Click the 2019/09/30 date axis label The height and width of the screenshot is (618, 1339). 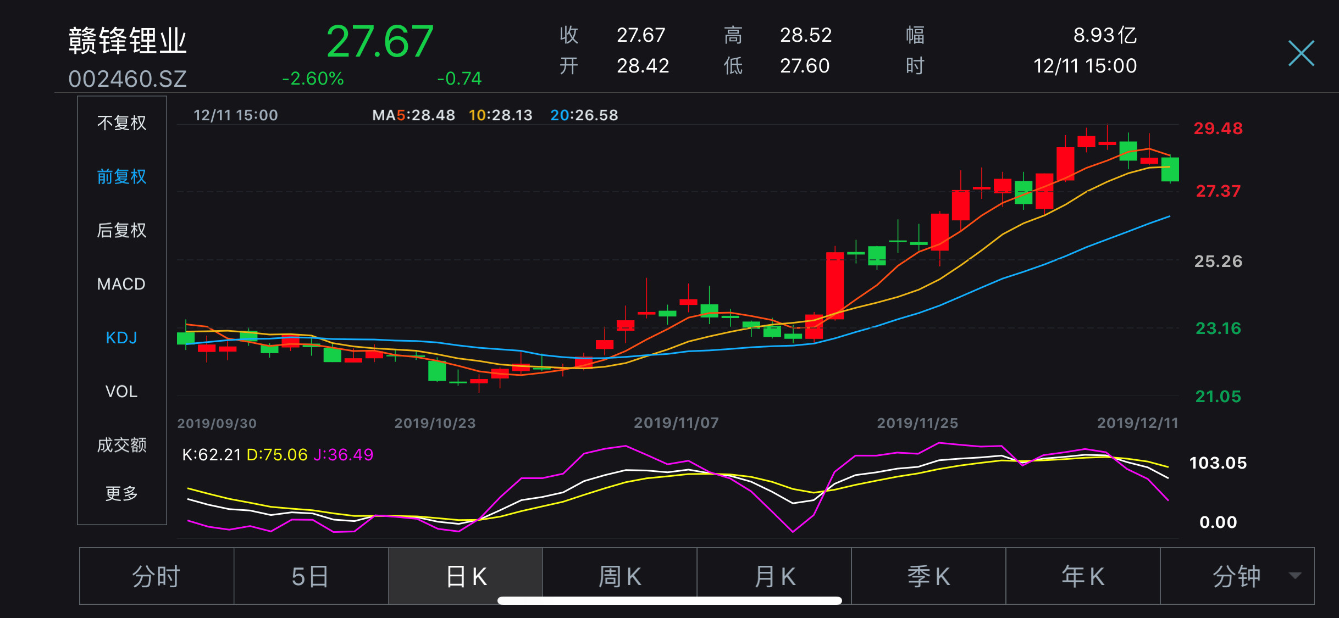click(217, 424)
